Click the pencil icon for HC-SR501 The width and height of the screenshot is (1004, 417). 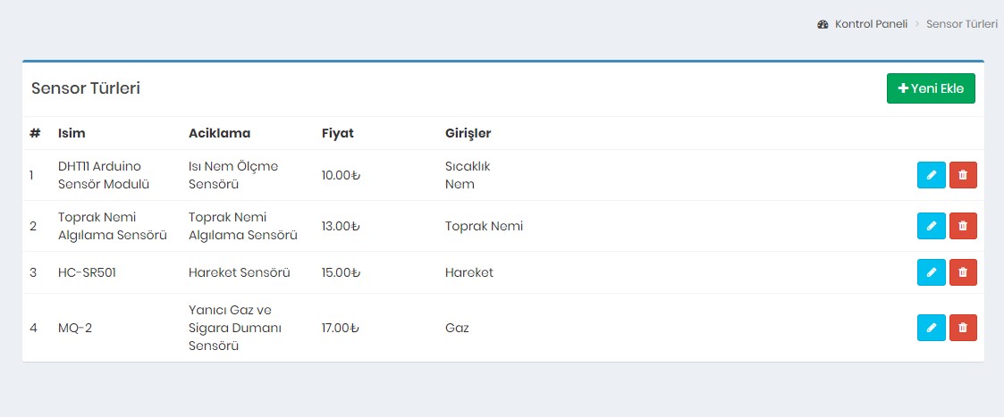point(931,272)
